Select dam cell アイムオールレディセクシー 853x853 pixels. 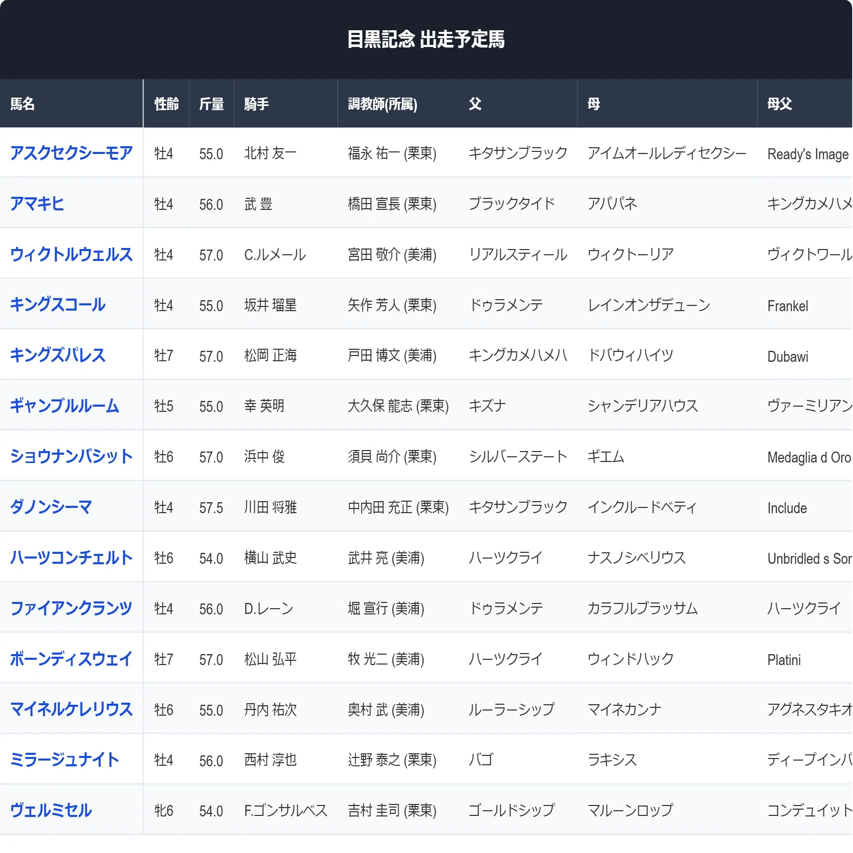click(x=667, y=153)
